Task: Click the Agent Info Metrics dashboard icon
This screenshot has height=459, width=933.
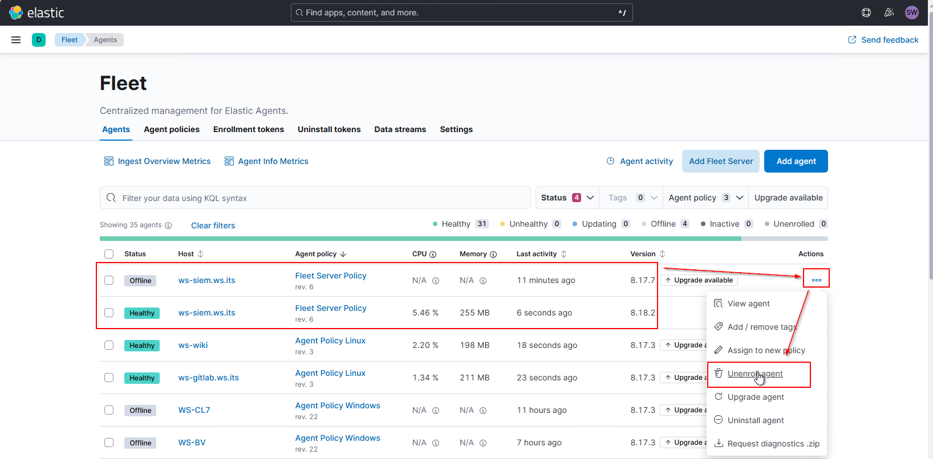Action: click(x=229, y=161)
